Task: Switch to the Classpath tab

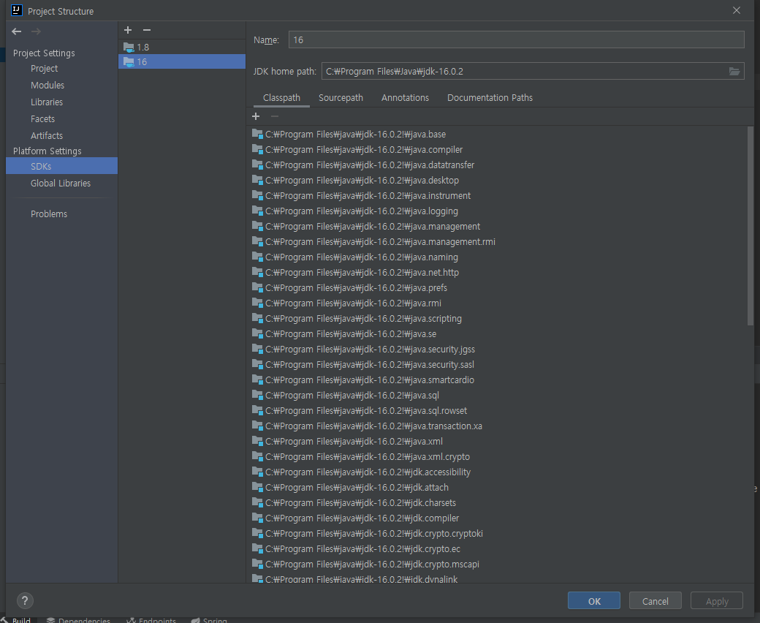Action: 281,97
